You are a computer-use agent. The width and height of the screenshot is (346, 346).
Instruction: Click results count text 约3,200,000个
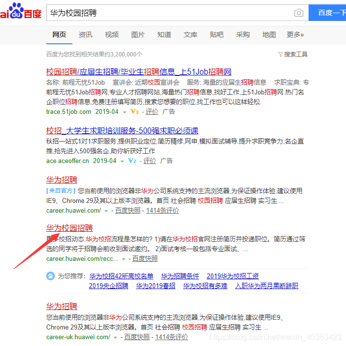[123, 55]
